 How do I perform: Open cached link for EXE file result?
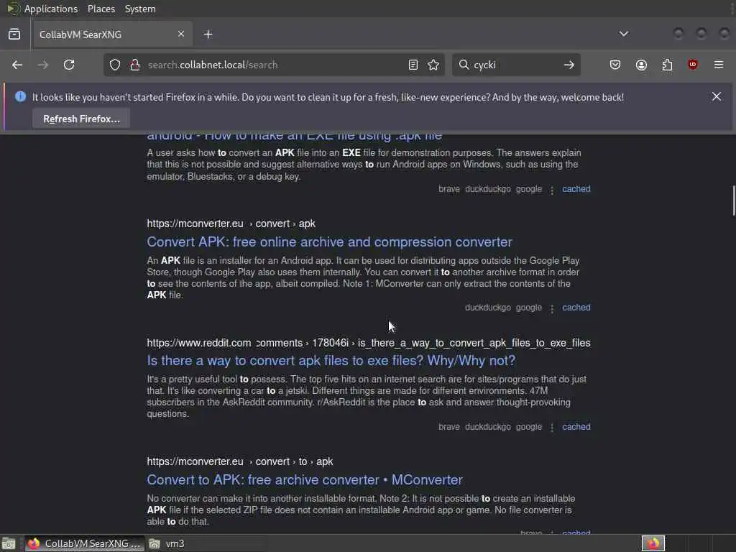pos(576,189)
